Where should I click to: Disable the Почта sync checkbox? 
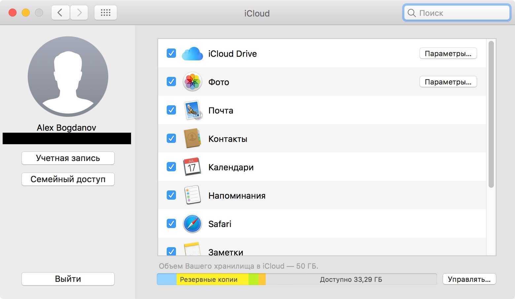pos(171,110)
